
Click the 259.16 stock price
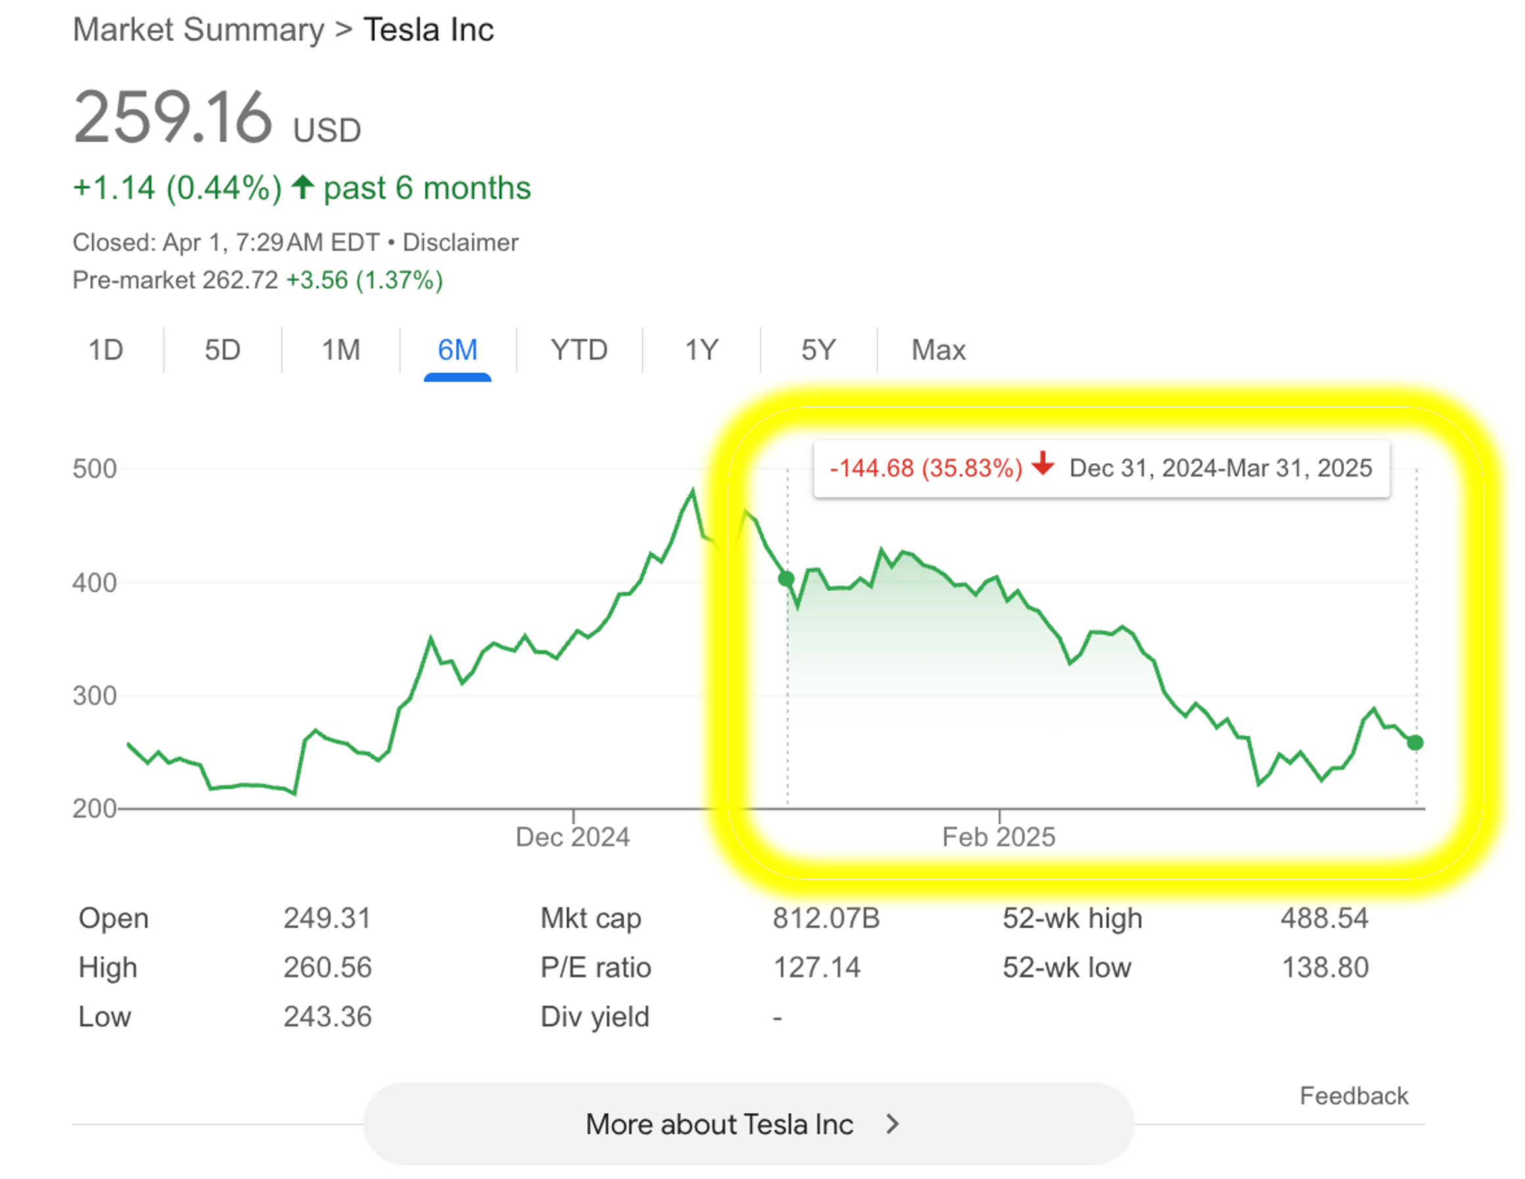pyautogui.click(x=172, y=116)
